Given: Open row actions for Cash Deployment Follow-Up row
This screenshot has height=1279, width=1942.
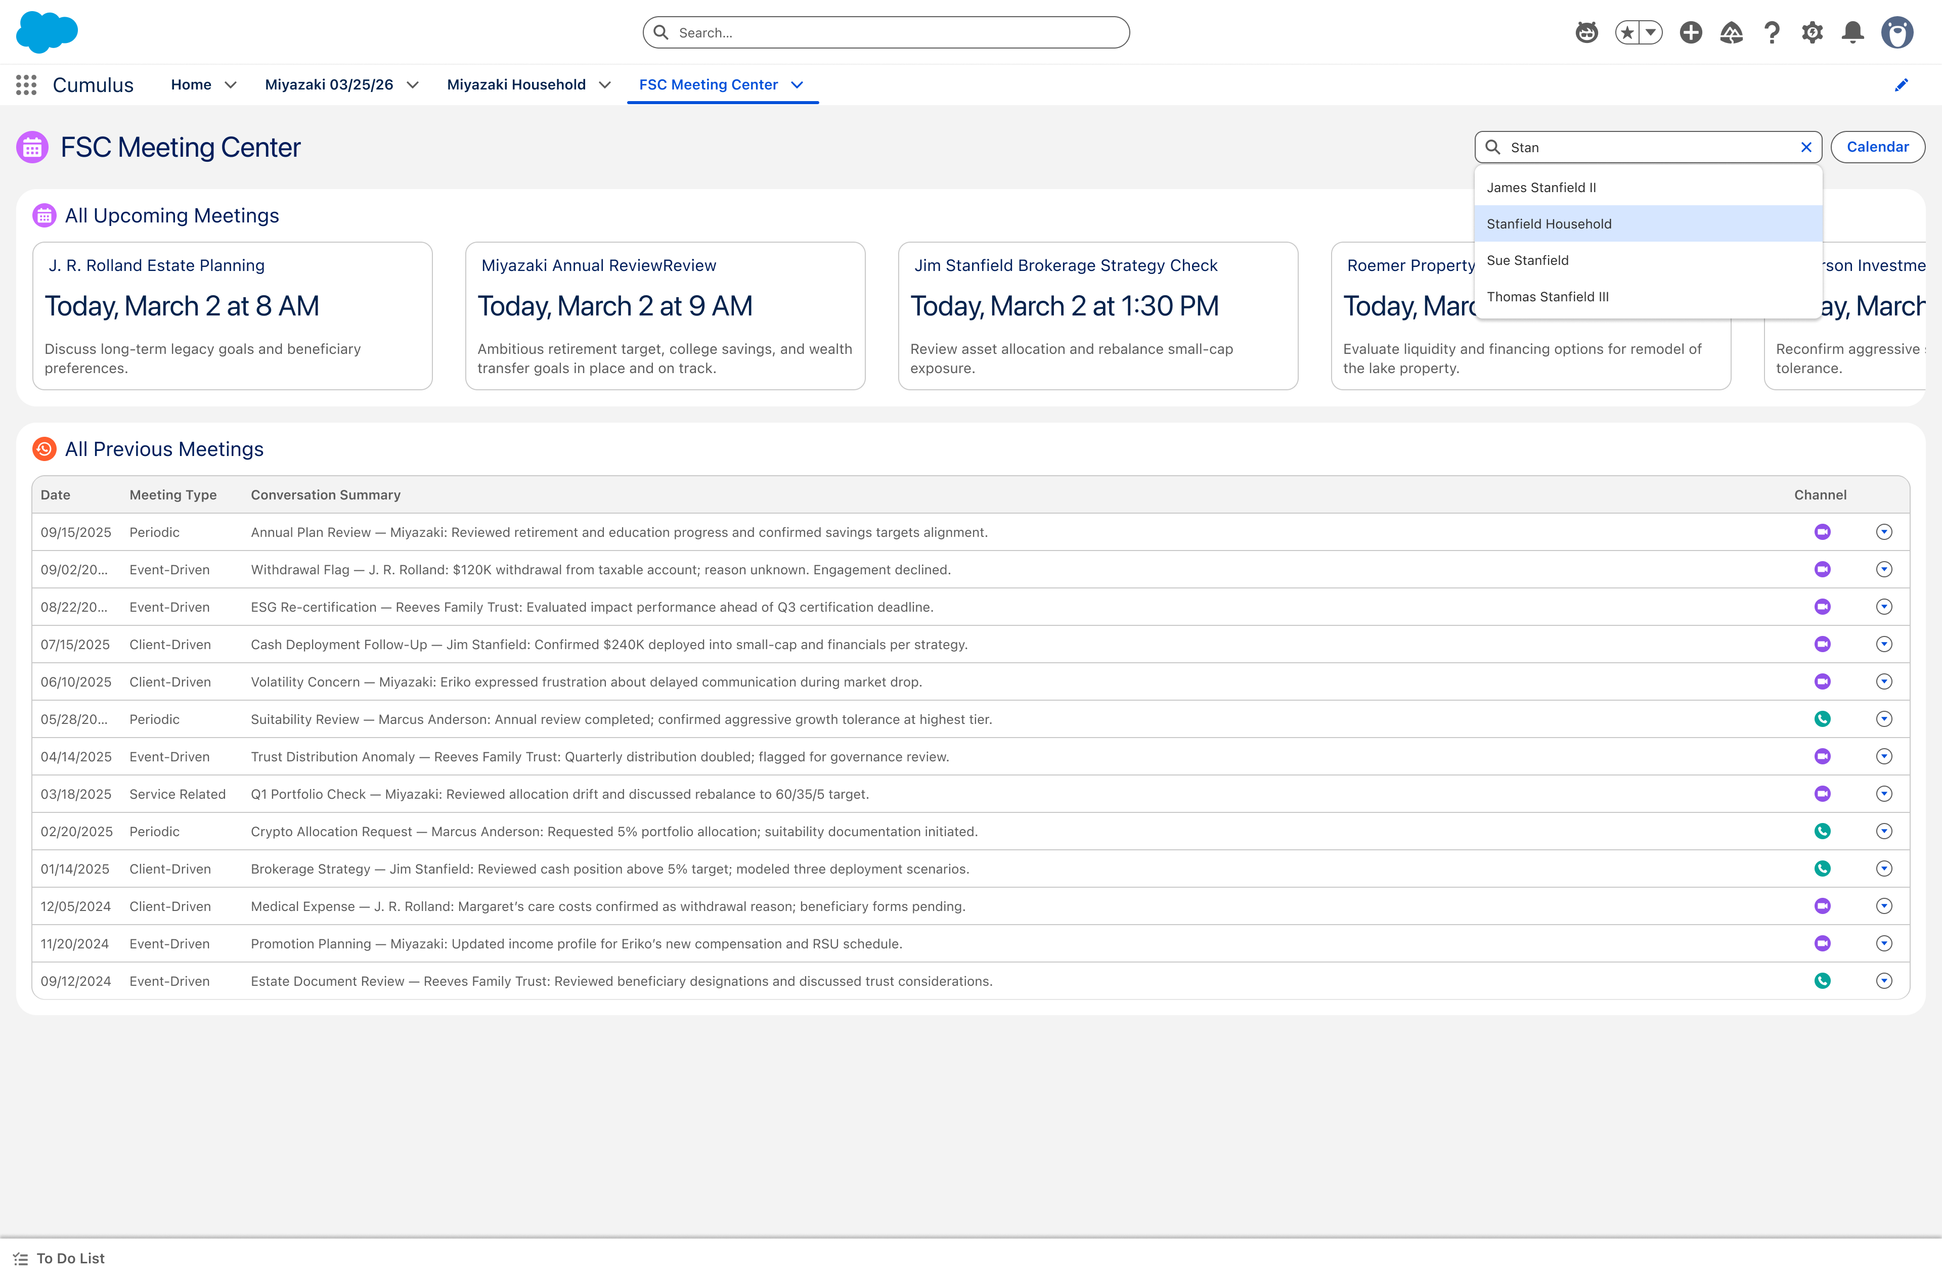Looking at the screenshot, I should pos(1883,645).
